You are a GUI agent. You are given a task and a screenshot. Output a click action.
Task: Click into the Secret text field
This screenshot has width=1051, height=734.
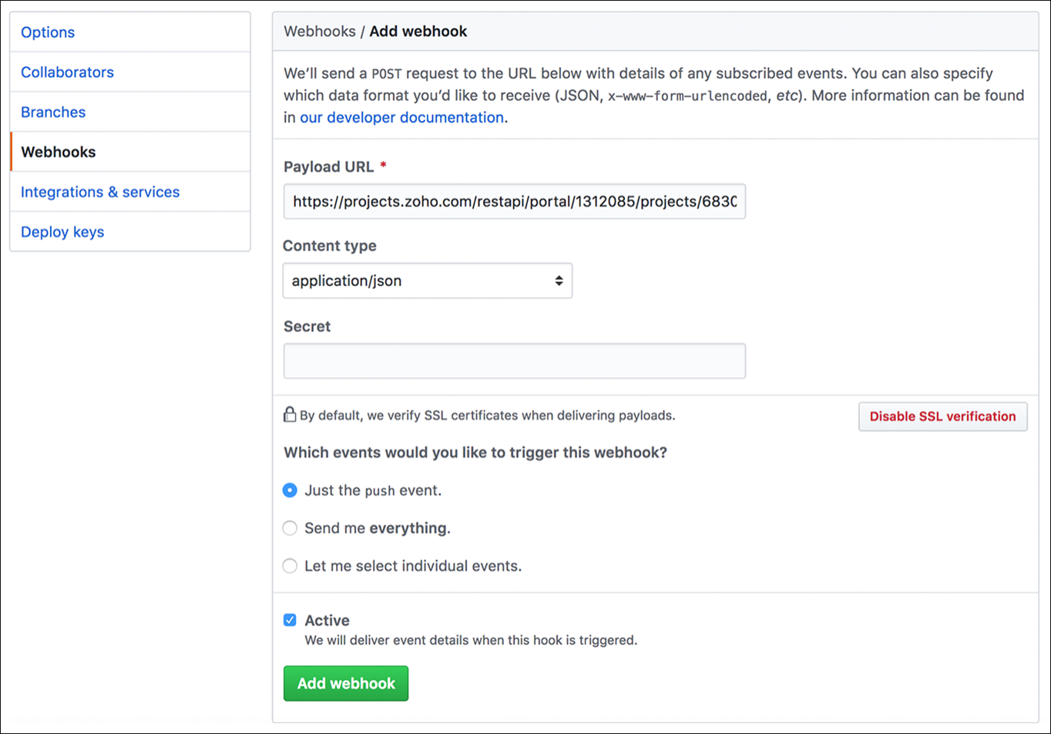[x=514, y=361]
